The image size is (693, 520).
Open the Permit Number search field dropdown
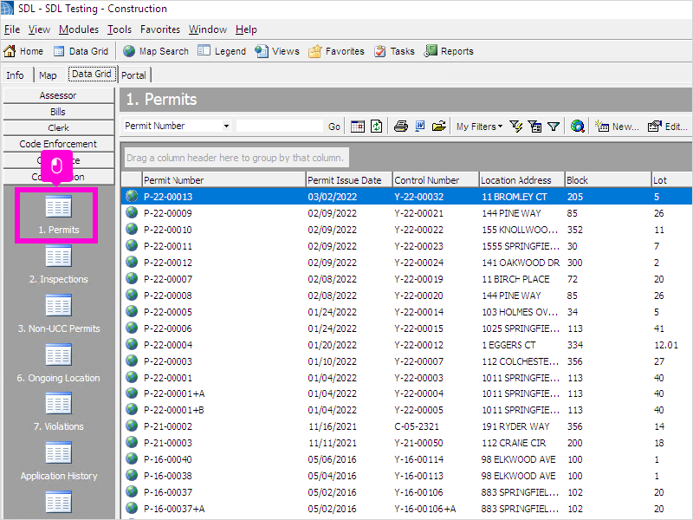(x=226, y=126)
